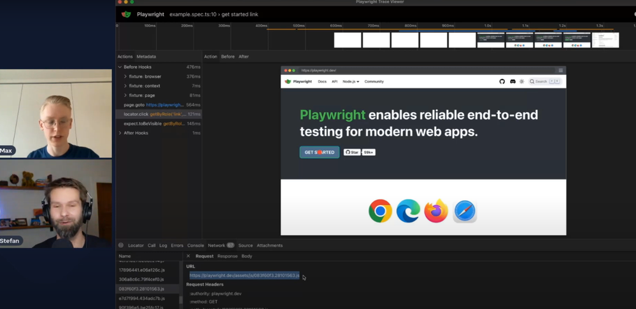Select the expect.toBeVisible action row
The height and width of the screenshot is (309, 636).
pyautogui.click(x=159, y=123)
